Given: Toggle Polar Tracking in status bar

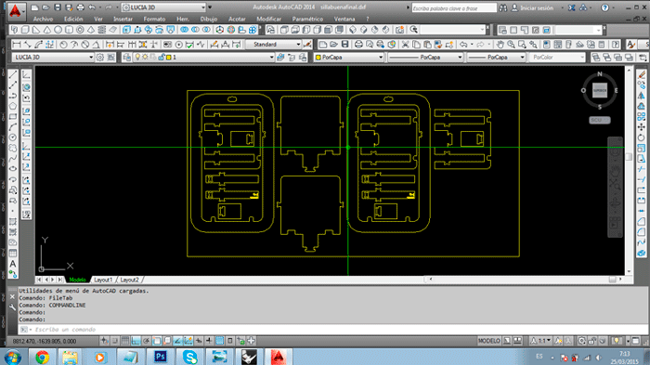Looking at the screenshot, I should (x=146, y=341).
